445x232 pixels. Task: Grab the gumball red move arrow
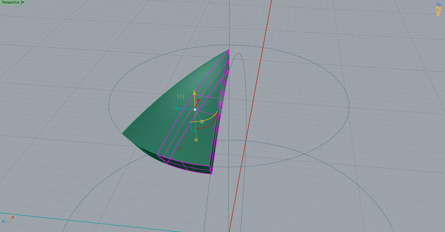pyautogui.click(x=198, y=101)
